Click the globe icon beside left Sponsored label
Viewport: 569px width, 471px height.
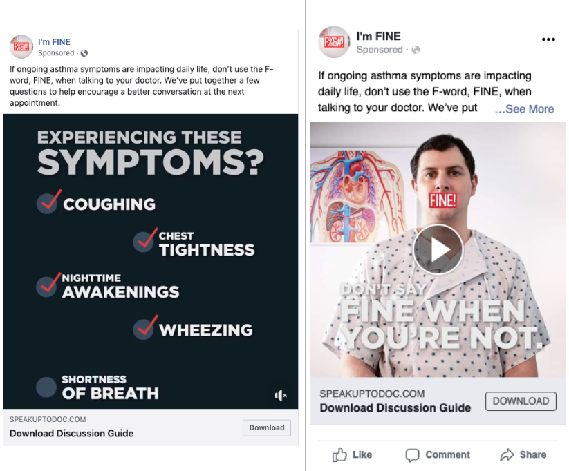(84, 53)
